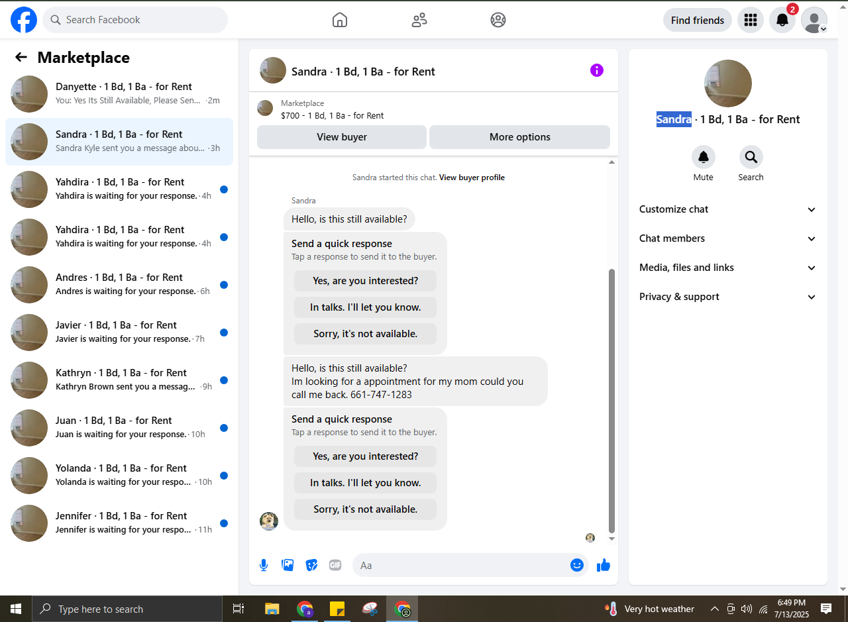The width and height of the screenshot is (848, 622).
Task: Open Kathryn's conversation in the list
Action: [x=119, y=380]
